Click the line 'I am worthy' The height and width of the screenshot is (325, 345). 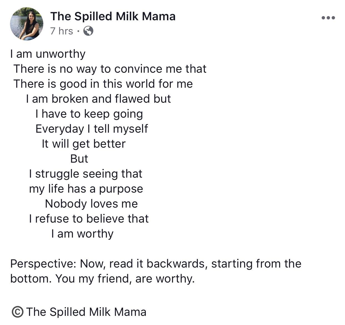pos(82,234)
